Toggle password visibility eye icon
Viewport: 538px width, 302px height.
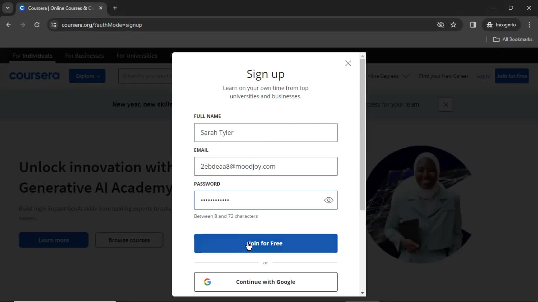coord(328,200)
